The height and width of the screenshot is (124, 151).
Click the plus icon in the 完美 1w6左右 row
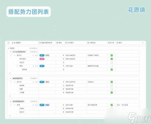coord(33,55)
